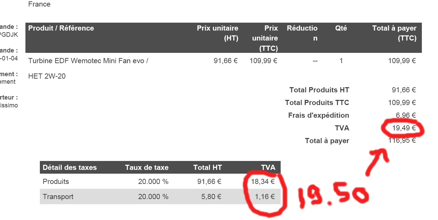This screenshot has height=220, width=438.
Task: Click the "Total Produits HT" label
Action: click(319, 90)
